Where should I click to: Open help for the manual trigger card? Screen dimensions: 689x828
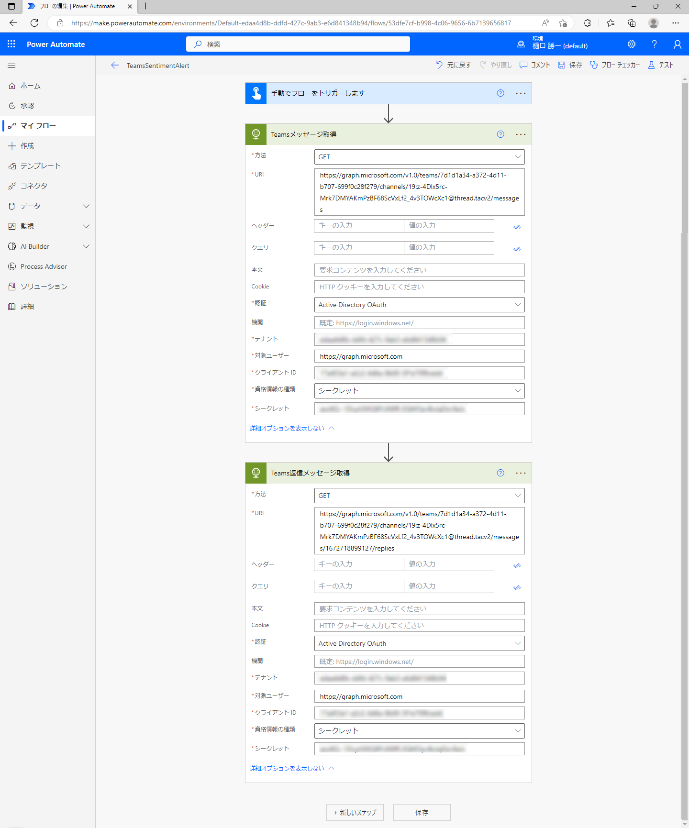pos(500,93)
